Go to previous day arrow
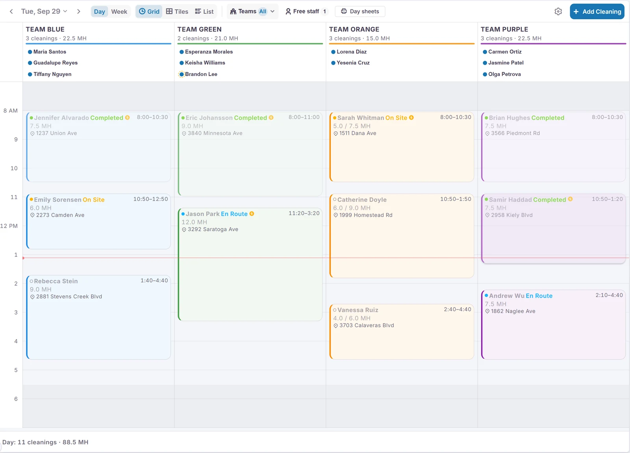 click(x=11, y=11)
